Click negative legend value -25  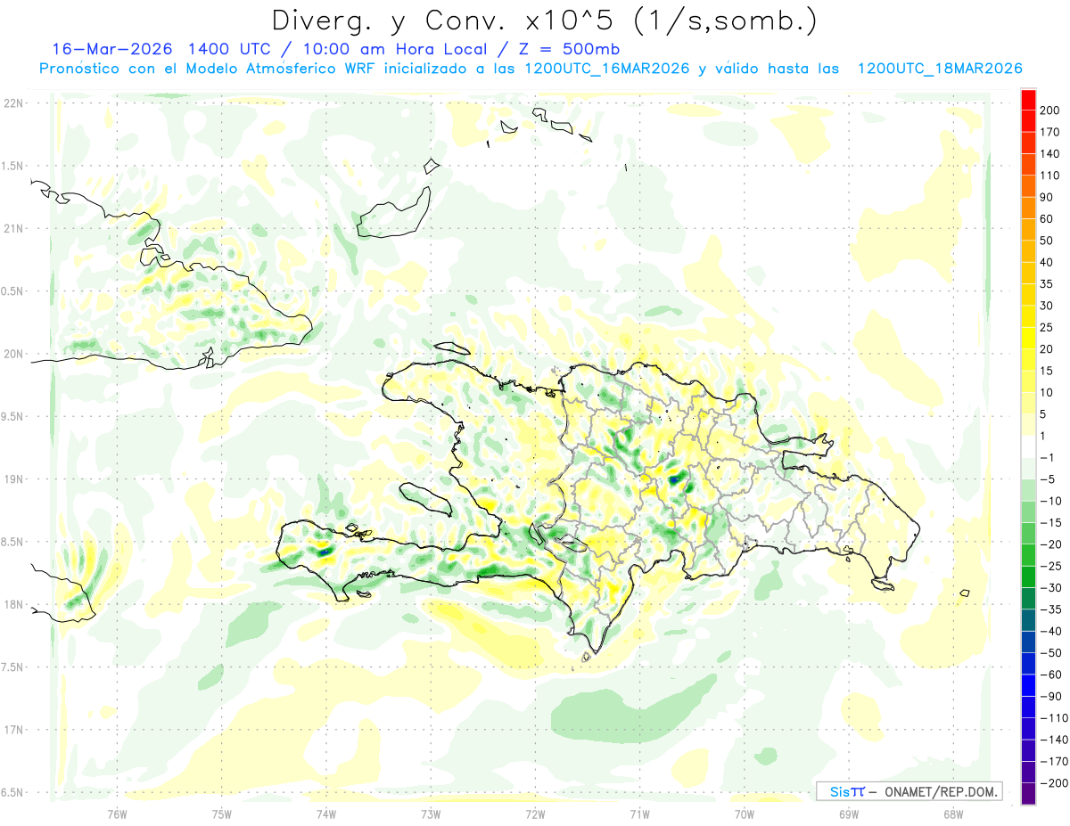1052,566
